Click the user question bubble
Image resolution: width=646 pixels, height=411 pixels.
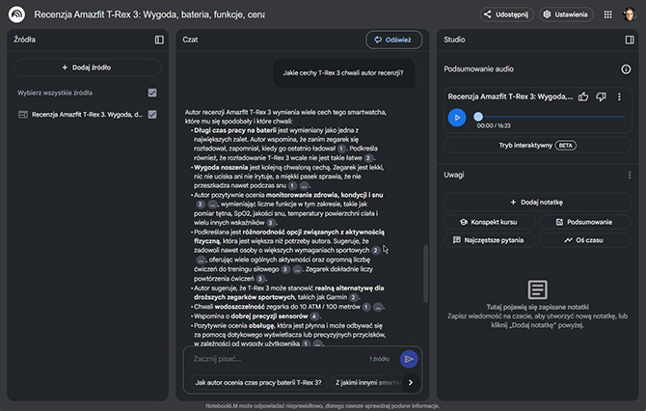(x=343, y=73)
